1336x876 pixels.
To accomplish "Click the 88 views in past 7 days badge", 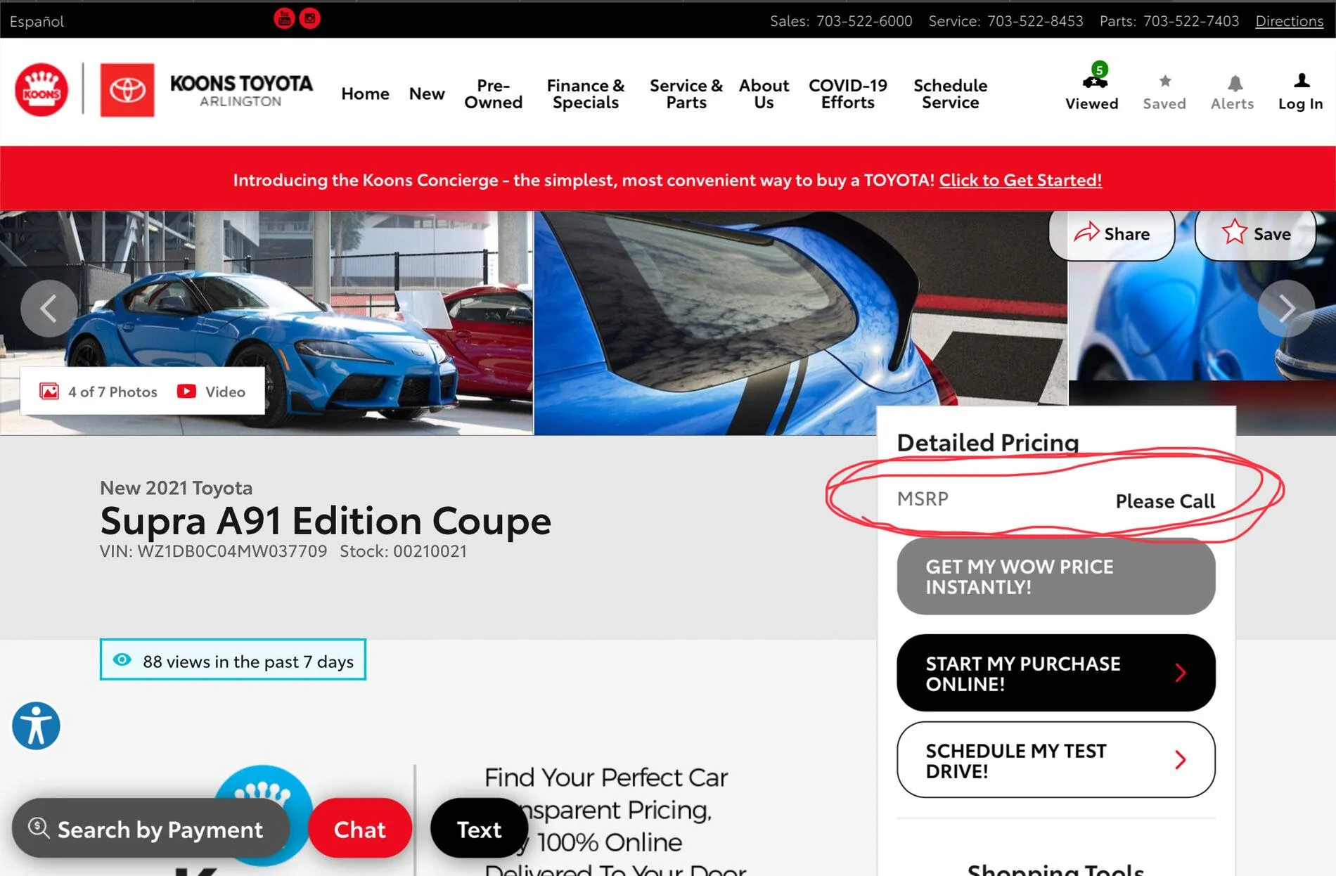I will click(233, 659).
